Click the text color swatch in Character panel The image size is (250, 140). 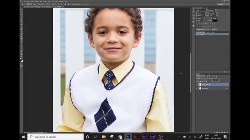pyautogui.click(x=215, y=21)
